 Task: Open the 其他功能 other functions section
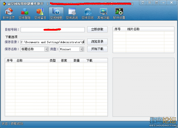click(104, 13)
